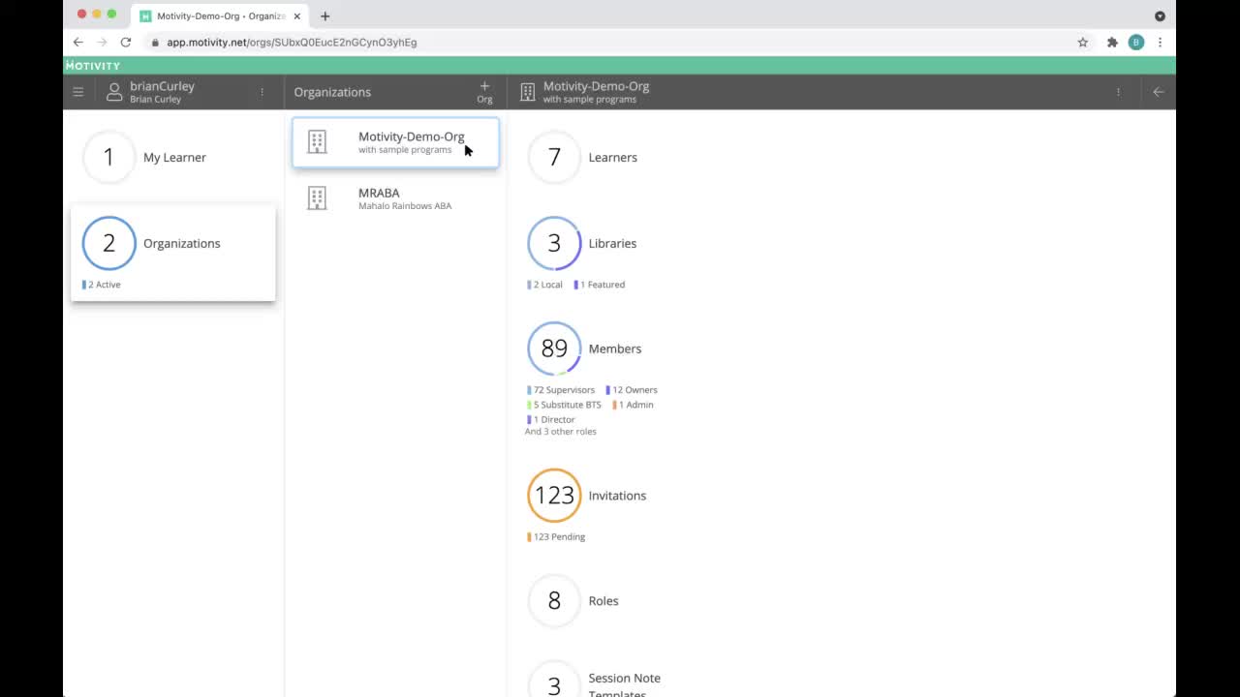1240x697 pixels.
Task: Open Chrome three-dot menu
Action: tap(1160, 43)
